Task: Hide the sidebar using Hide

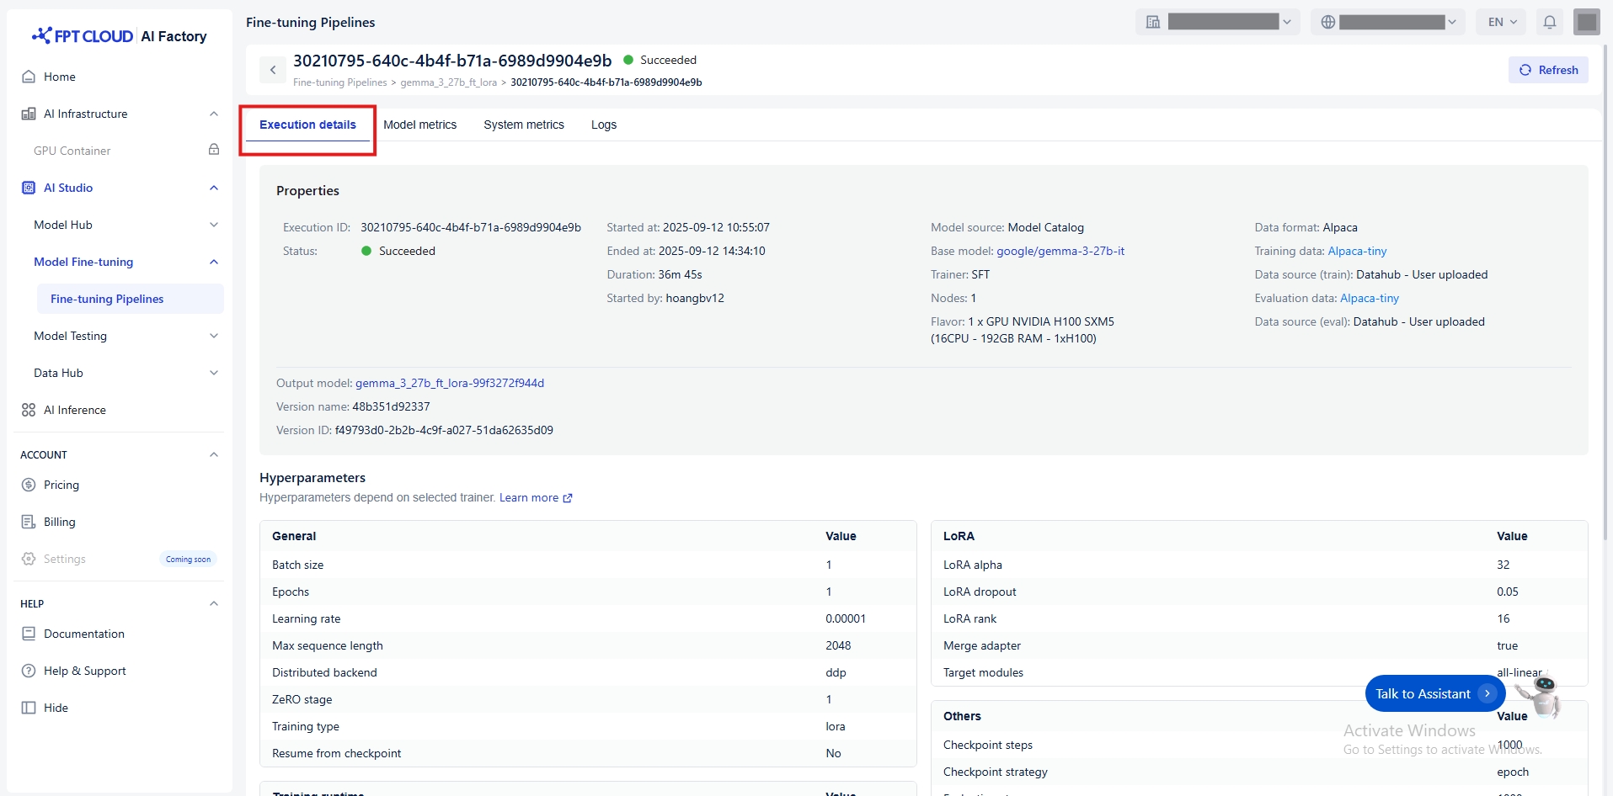Action: point(56,708)
